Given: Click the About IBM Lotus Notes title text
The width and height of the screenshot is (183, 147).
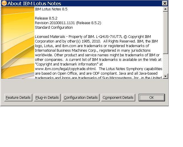Looking at the screenshot, I should (34, 3).
